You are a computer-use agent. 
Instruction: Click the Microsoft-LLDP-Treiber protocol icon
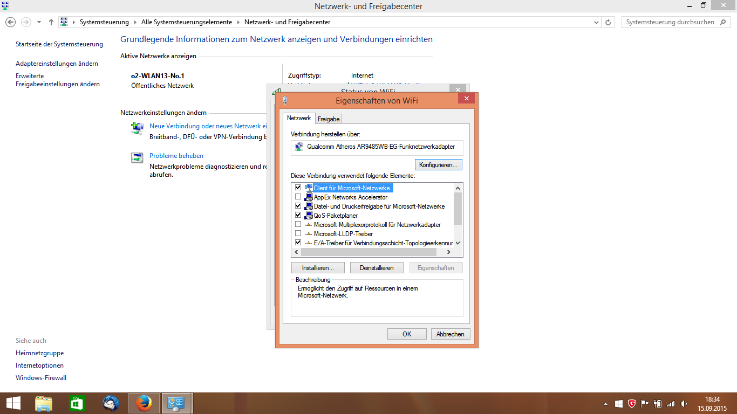click(309, 234)
